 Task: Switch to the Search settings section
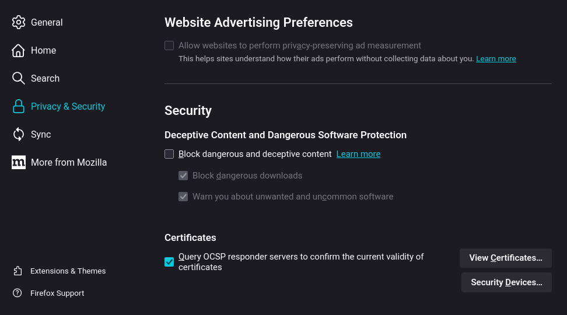pyautogui.click(x=45, y=78)
